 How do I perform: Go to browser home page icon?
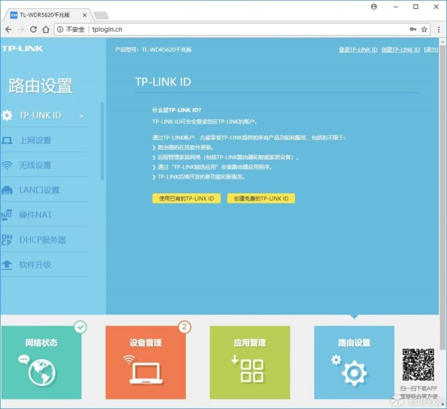[46, 30]
